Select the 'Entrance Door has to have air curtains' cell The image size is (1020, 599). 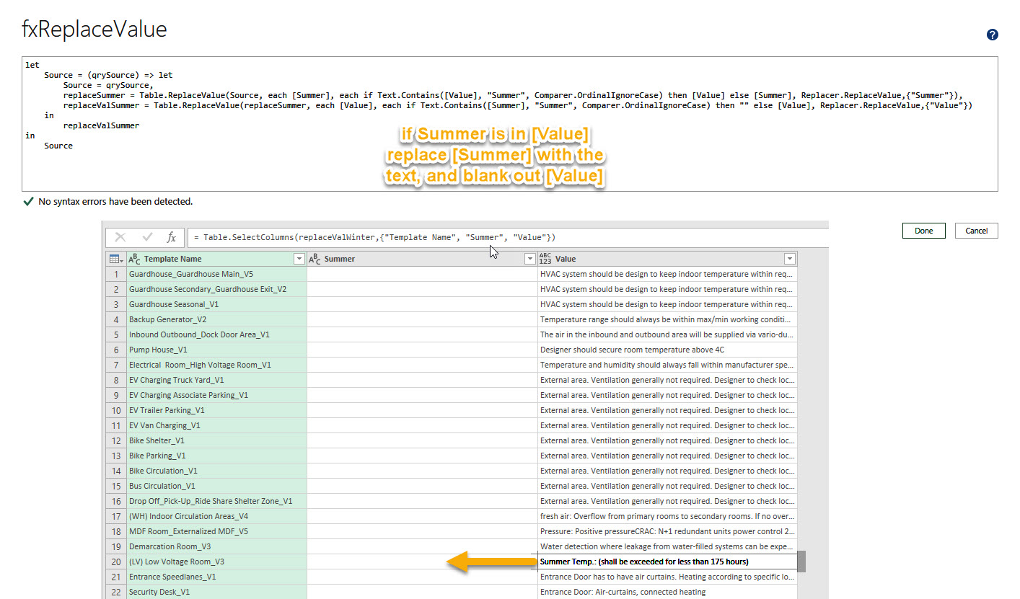pyautogui.click(x=667, y=577)
